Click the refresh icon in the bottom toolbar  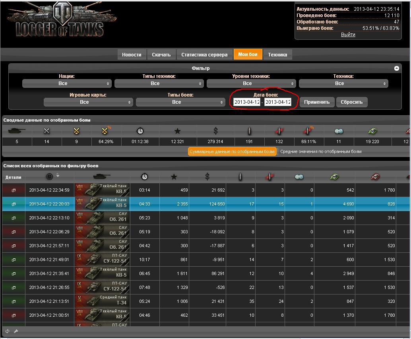click(7, 331)
